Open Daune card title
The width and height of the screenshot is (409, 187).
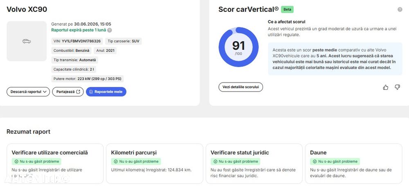tap(318, 153)
